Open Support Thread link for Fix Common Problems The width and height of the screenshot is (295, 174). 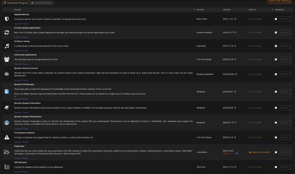point(21,142)
